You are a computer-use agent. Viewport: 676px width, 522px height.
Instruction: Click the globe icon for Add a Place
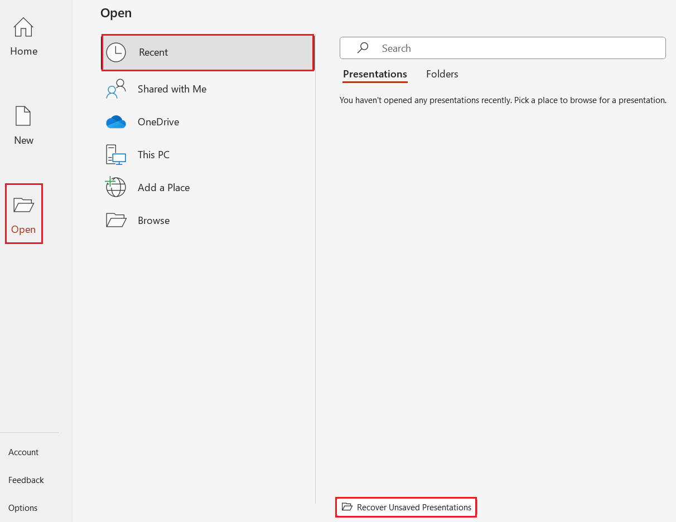click(x=115, y=187)
